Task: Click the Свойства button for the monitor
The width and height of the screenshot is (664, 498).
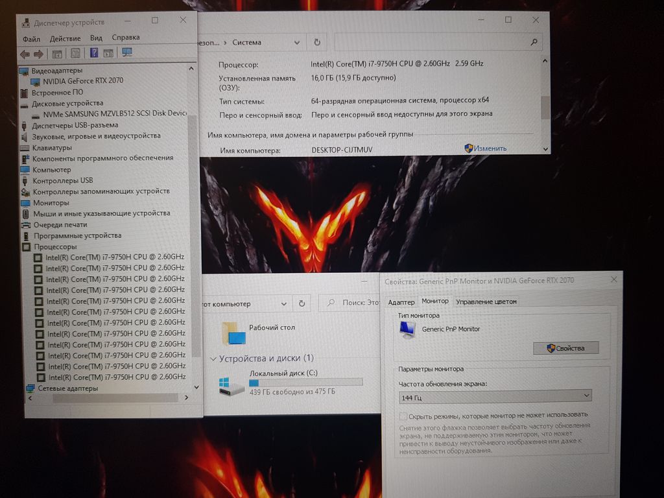Action: [565, 348]
